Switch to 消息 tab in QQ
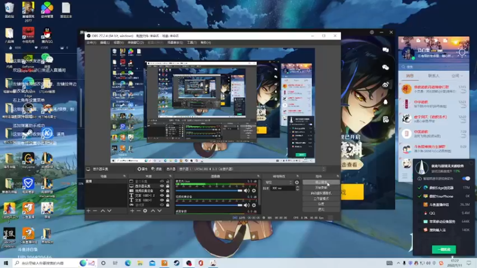The image size is (477, 268). click(x=410, y=76)
